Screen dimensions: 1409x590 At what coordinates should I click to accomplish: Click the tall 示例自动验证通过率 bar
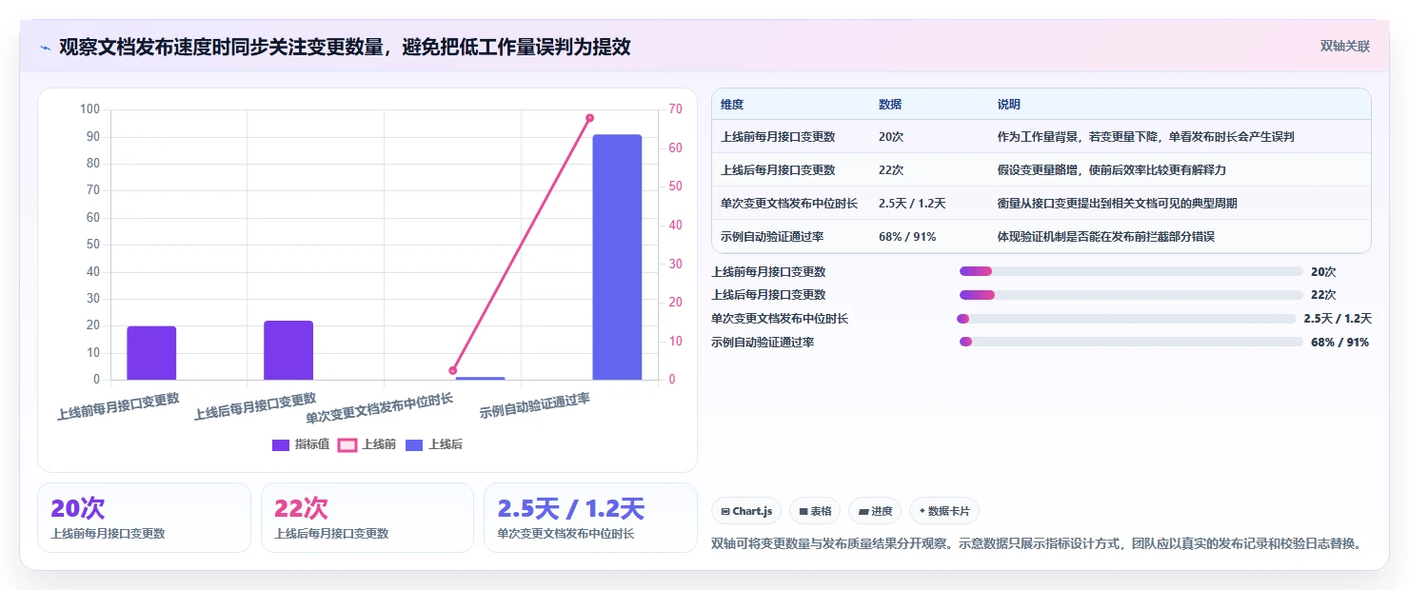617,257
